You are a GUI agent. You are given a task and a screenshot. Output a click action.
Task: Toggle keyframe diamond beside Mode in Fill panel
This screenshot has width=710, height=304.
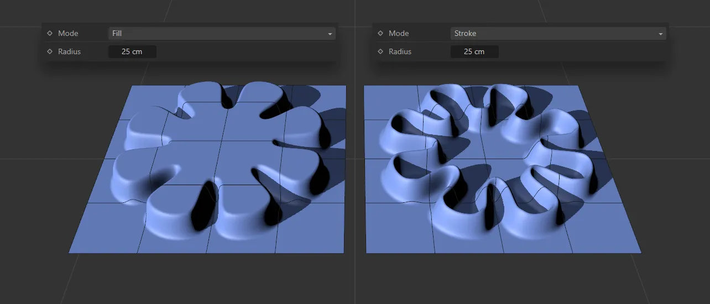pyautogui.click(x=50, y=33)
